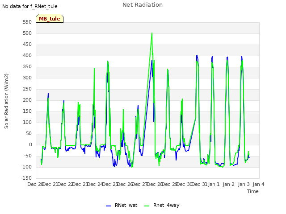Click the green Rnet_4way legend swatch
This screenshot has width=286, height=214.
147,206
